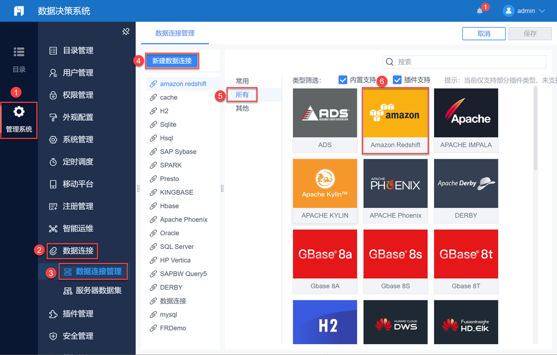The width and height of the screenshot is (557, 355).
Task: Open 外观配置 menu item
Action: (x=78, y=117)
